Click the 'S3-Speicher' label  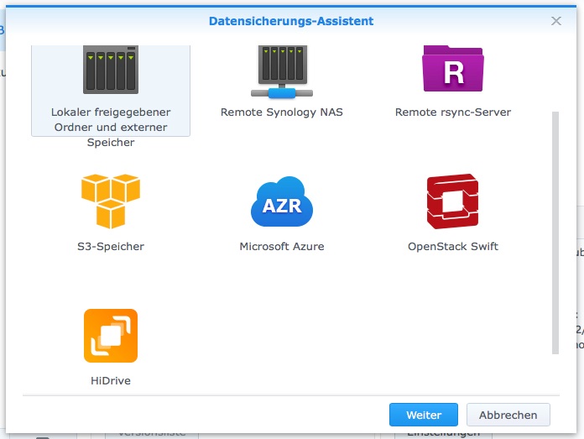(111, 246)
